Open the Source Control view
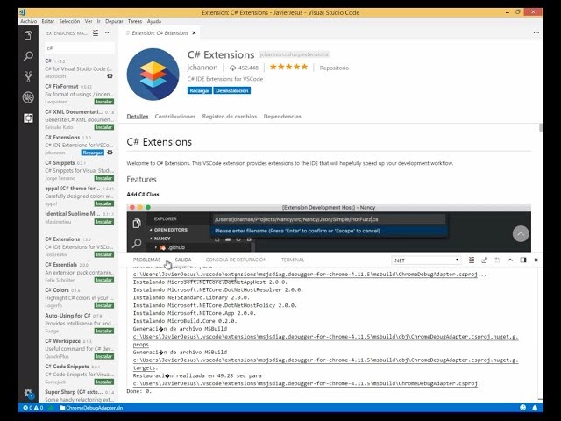Image resolution: width=561 pixels, height=421 pixels. 28,76
